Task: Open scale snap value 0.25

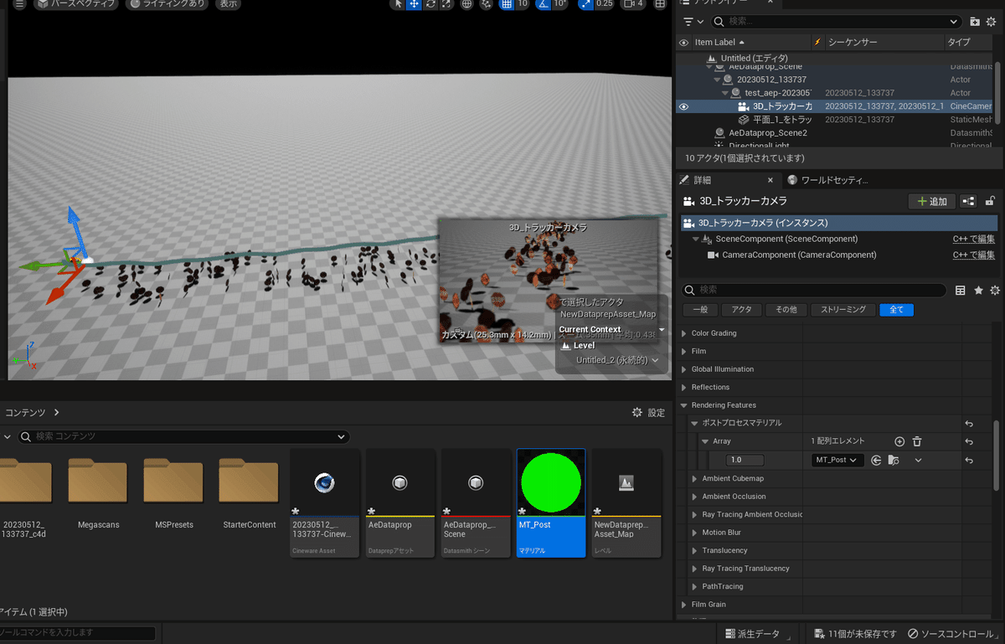Action: (x=604, y=4)
